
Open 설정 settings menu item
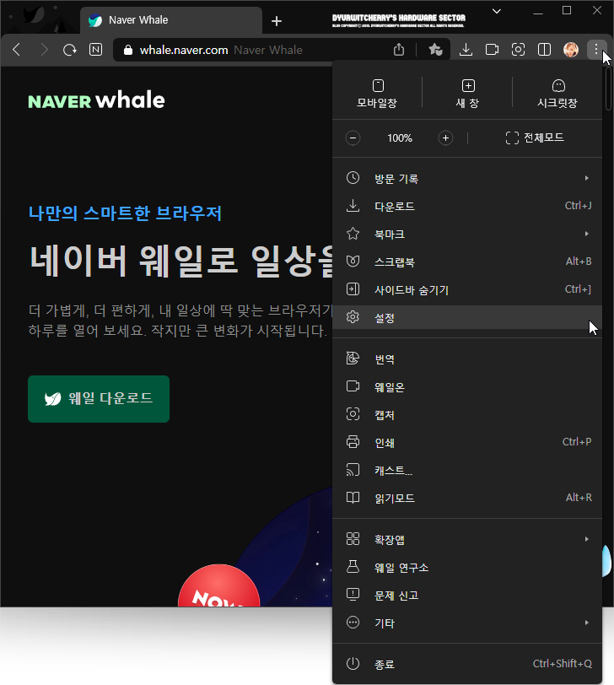click(x=467, y=317)
